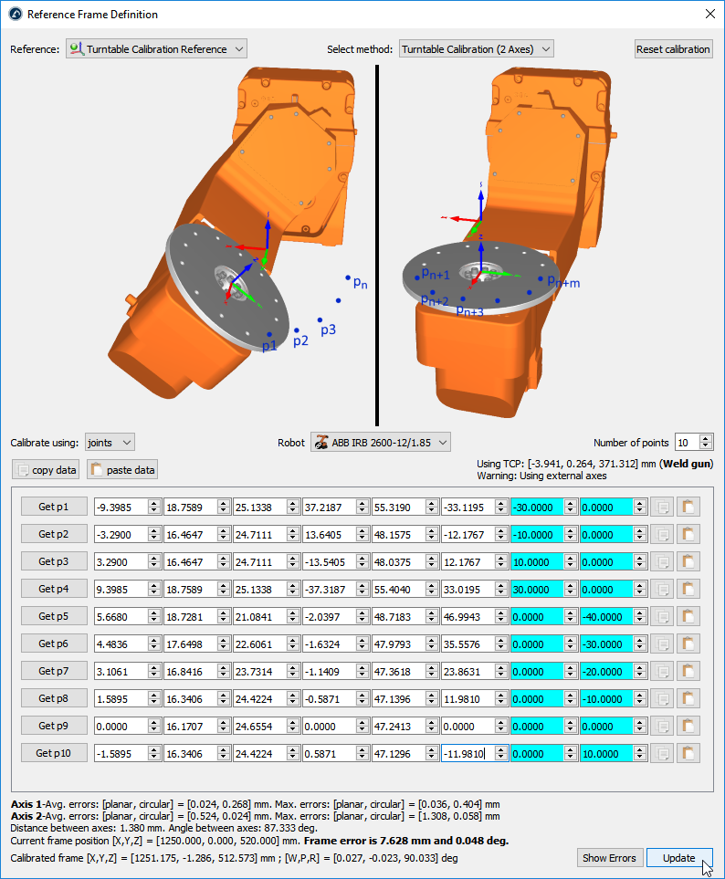Click the copy icon for row p1
Image resolution: width=725 pixels, height=879 pixels.
coord(661,507)
